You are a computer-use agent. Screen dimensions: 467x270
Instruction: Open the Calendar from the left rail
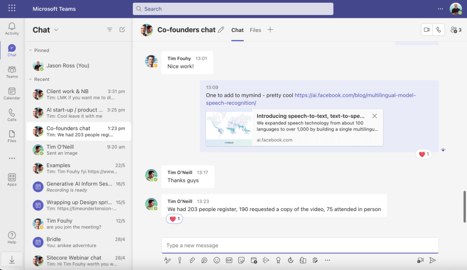12,94
